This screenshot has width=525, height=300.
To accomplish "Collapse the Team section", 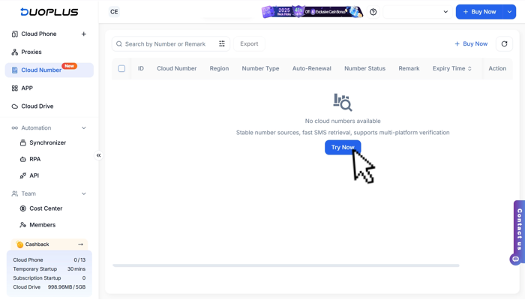I will pos(83,193).
